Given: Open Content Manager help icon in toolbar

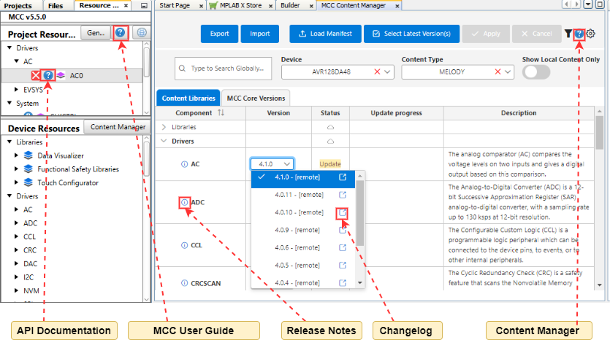Looking at the screenshot, I should (579, 34).
